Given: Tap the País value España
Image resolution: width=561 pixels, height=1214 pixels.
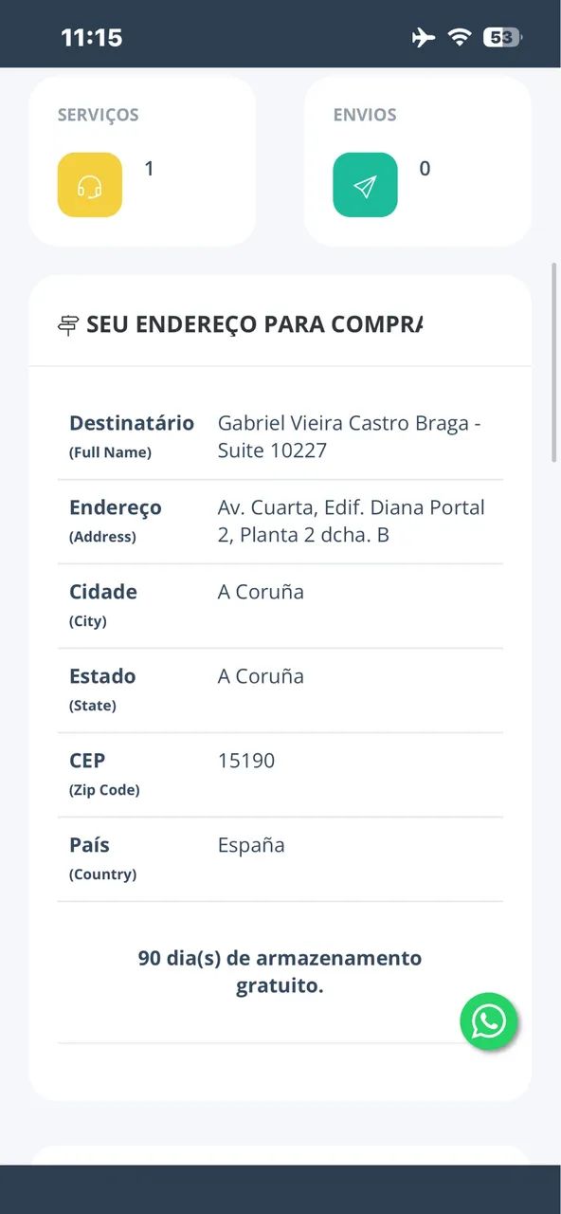Looking at the screenshot, I should click(x=251, y=845).
